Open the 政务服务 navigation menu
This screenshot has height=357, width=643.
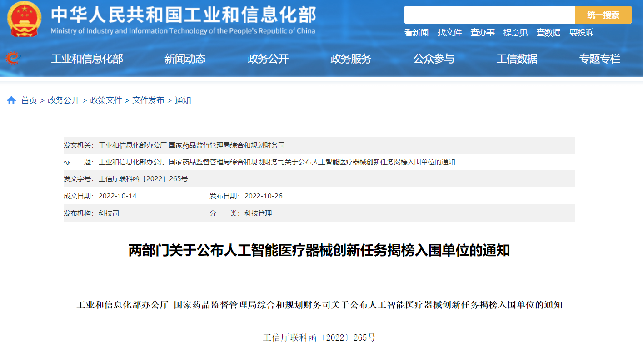coord(351,58)
